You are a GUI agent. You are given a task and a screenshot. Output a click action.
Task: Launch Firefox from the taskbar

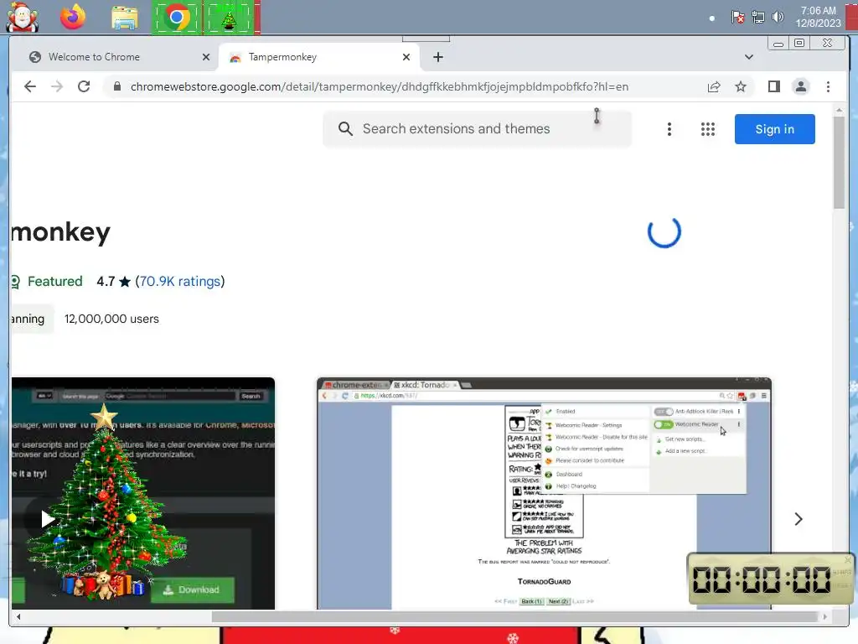point(73,18)
